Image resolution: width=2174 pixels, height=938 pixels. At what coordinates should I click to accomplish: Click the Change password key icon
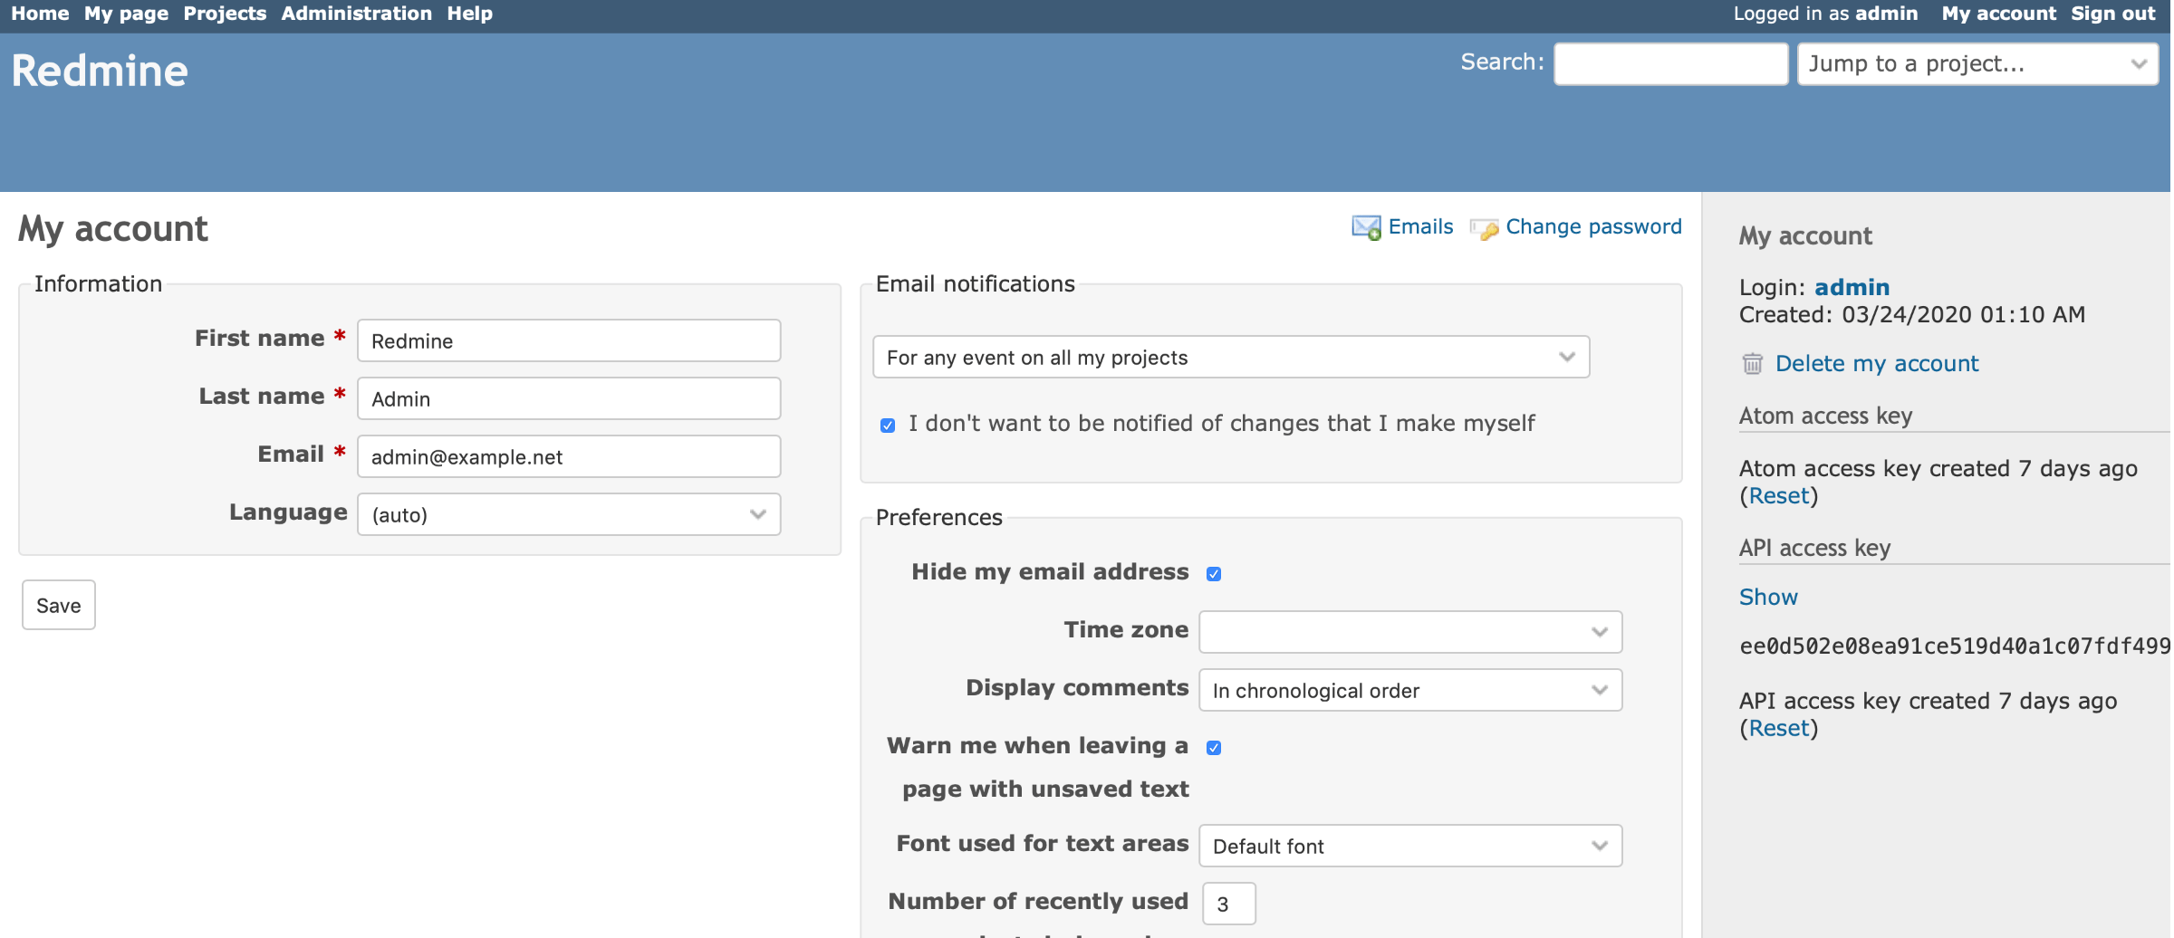[1484, 228]
